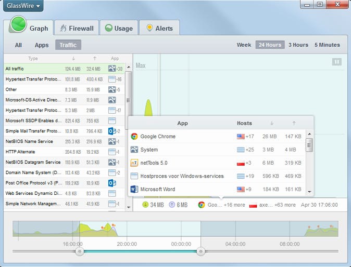
Task: Click Google Chrome icon in popup
Action: pos(134,137)
